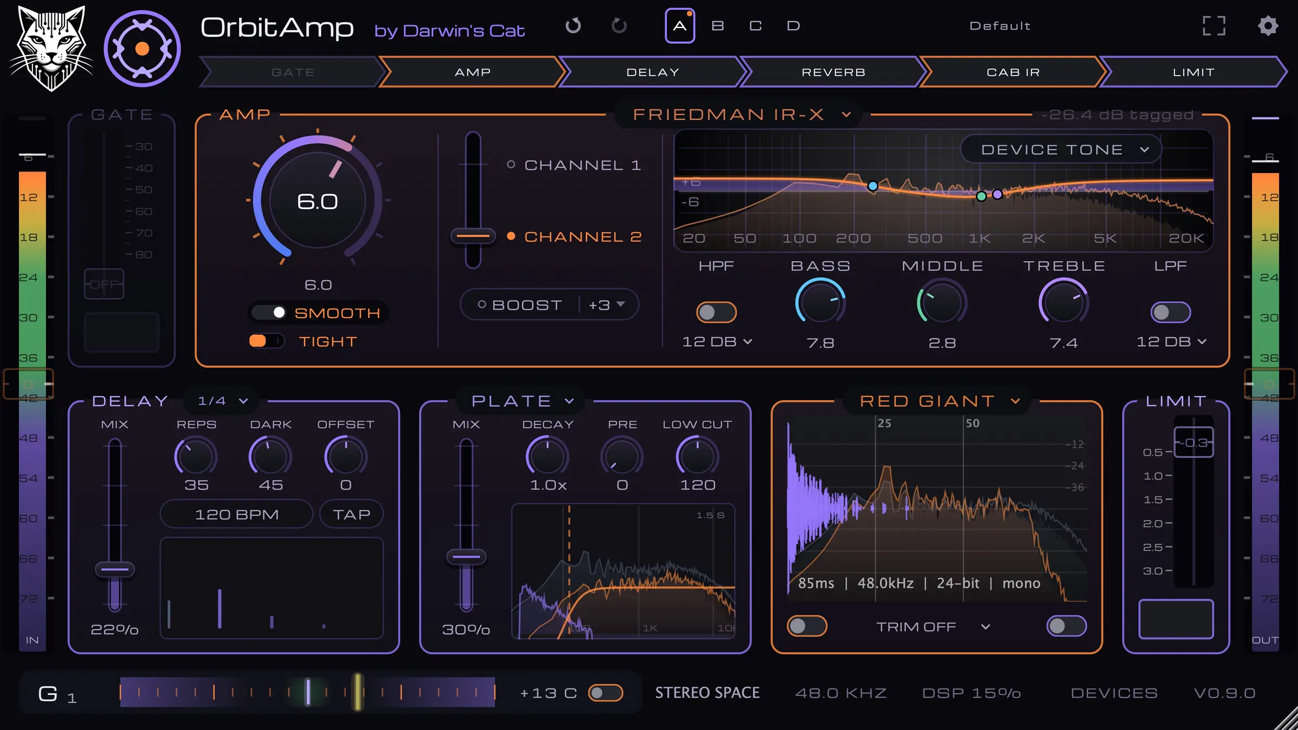The image size is (1298, 730).
Task: Select preset slot C
Action: pos(756,25)
